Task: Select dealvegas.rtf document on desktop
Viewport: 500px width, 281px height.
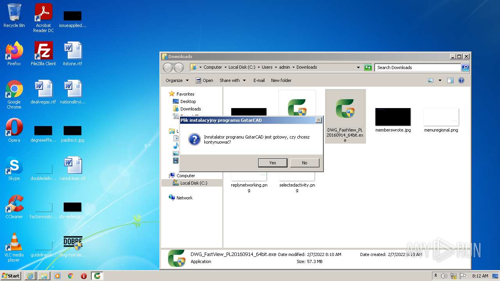Action: pos(43,92)
